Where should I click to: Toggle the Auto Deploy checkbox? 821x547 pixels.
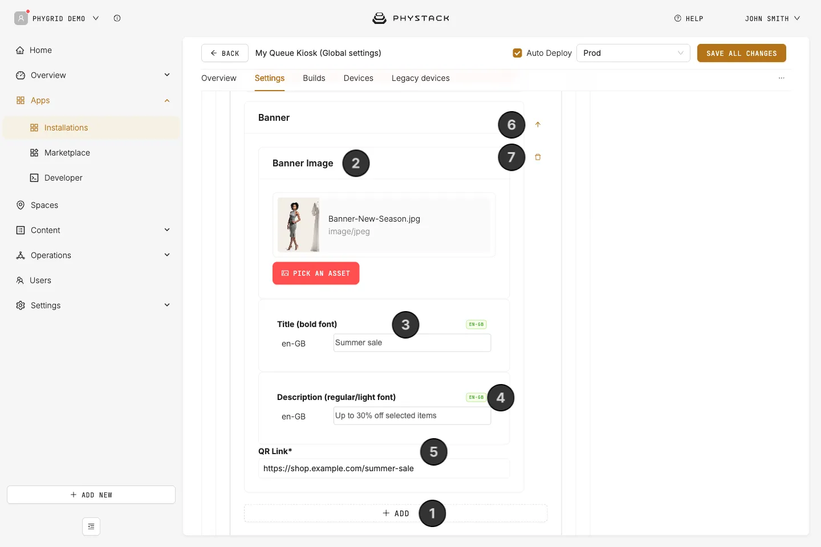[517, 53]
